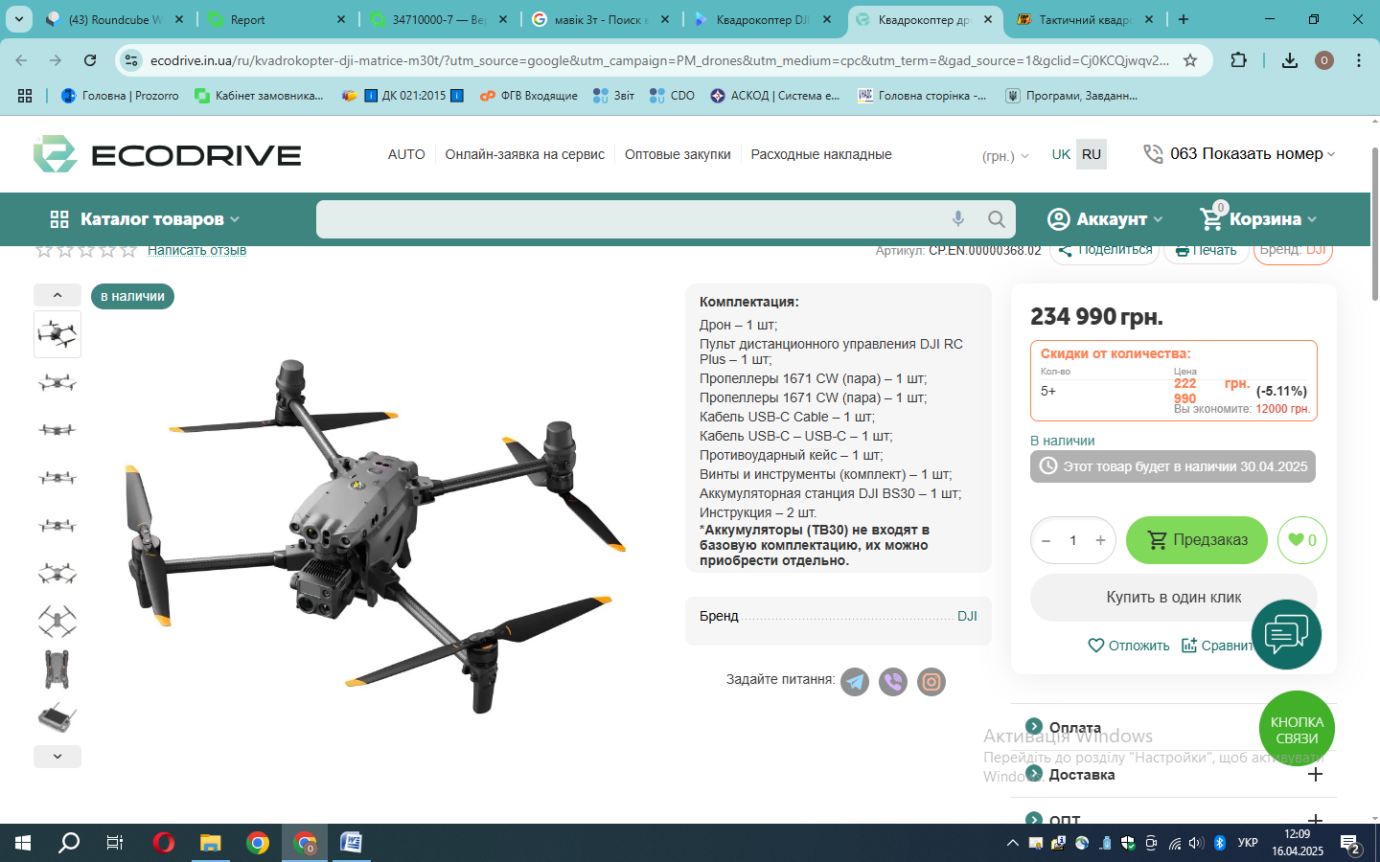1380x862 pixels.
Task: Show previous thumbnails with up arrow
Action: [57, 295]
